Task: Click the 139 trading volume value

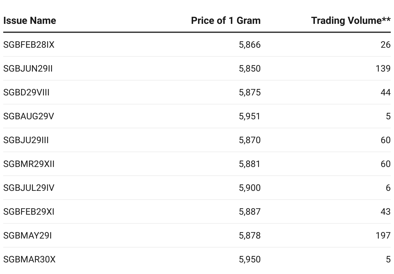Action: pos(383,69)
